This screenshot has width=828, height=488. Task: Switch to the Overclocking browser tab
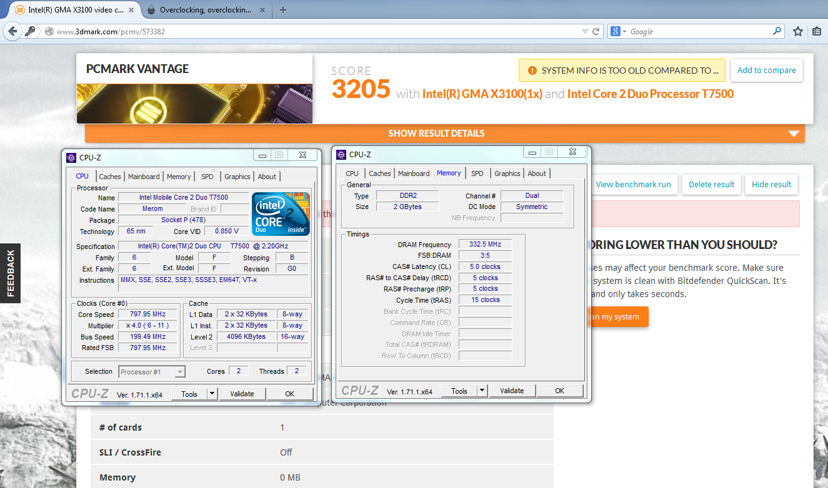(x=207, y=9)
